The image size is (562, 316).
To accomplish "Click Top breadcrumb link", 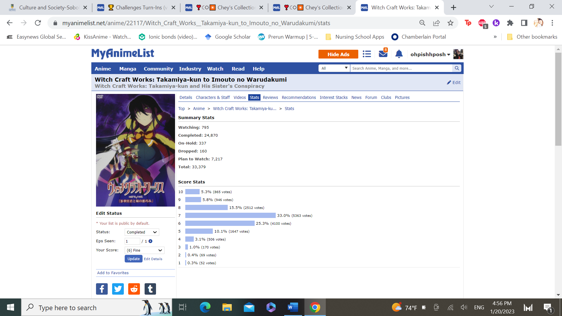I will click(181, 109).
